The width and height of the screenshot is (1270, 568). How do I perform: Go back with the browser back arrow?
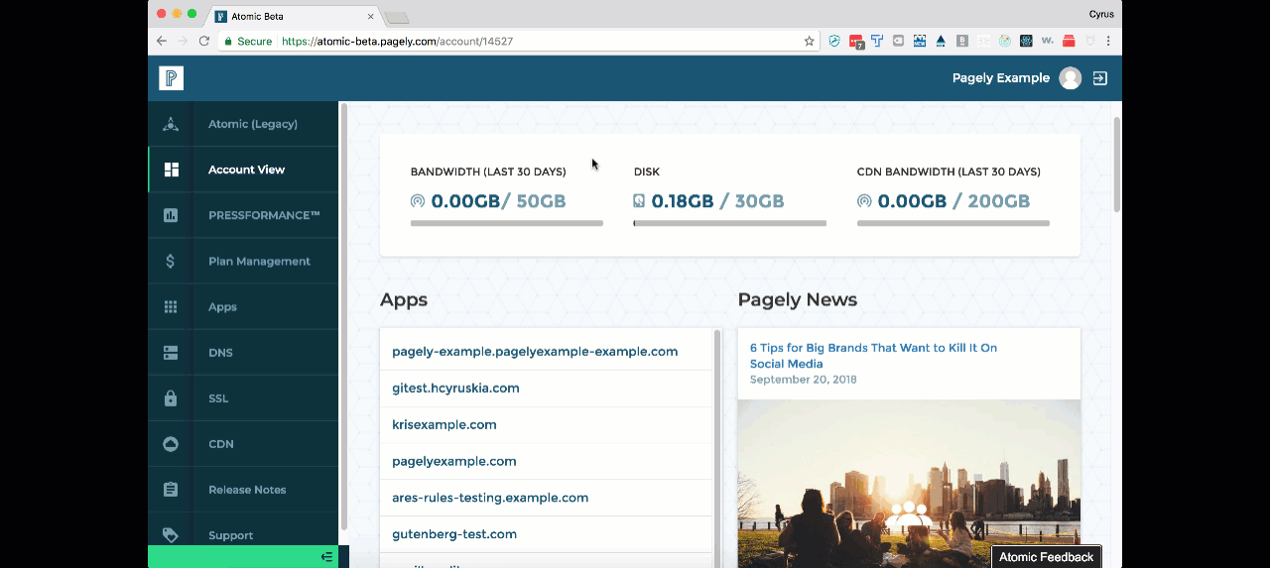click(x=162, y=42)
